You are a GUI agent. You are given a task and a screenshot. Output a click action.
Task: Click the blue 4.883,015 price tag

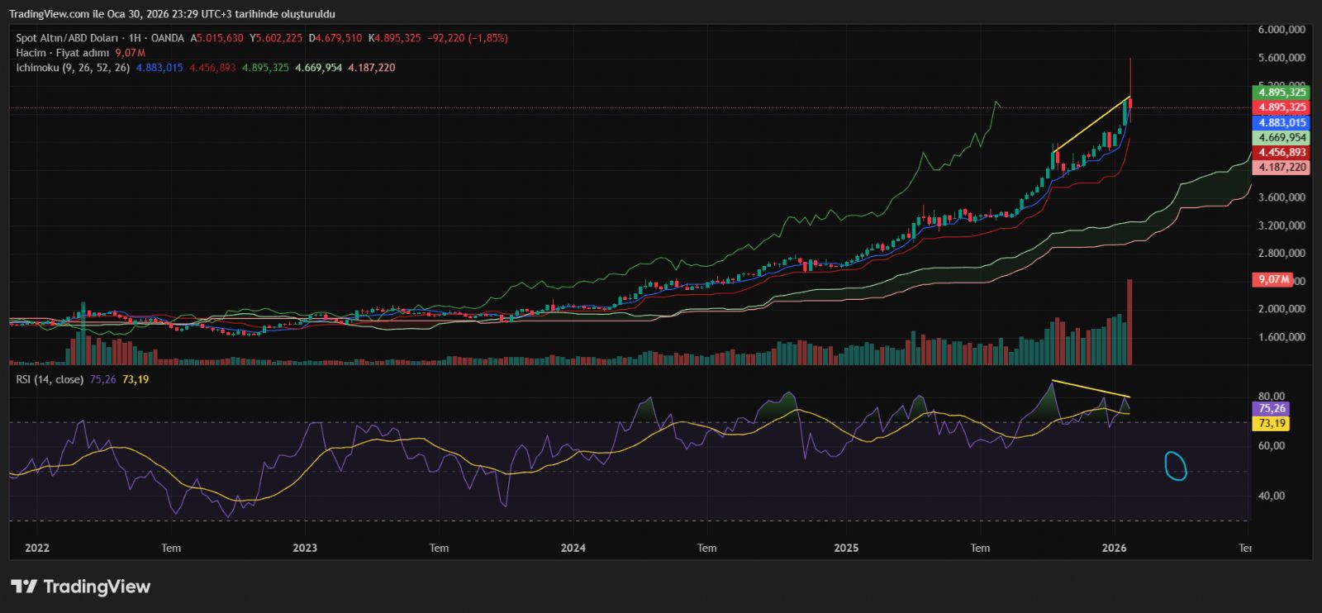click(1282, 122)
